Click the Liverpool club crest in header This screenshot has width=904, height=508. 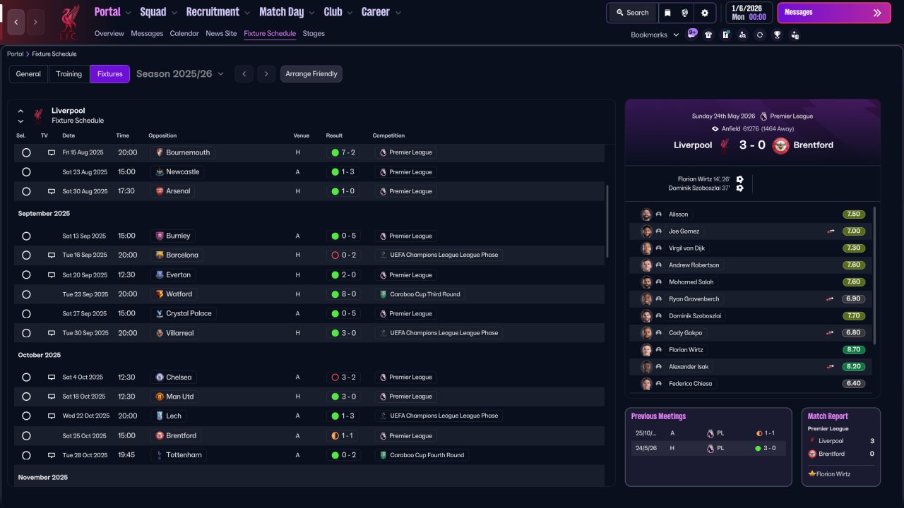click(x=69, y=21)
